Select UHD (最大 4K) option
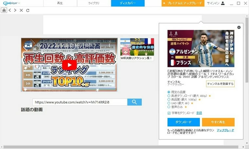This screenshot has width=249, height=149. 169,103
